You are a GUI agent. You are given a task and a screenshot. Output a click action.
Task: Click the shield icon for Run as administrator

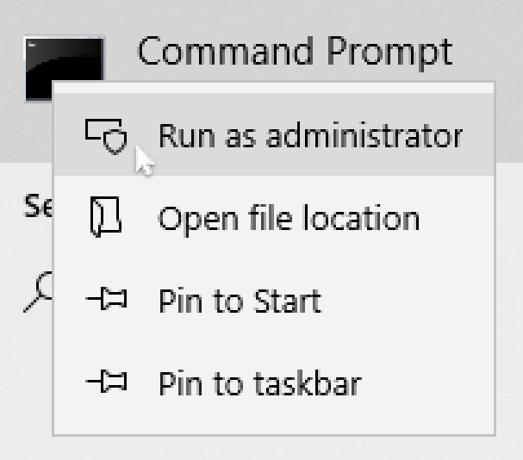[x=106, y=135]
